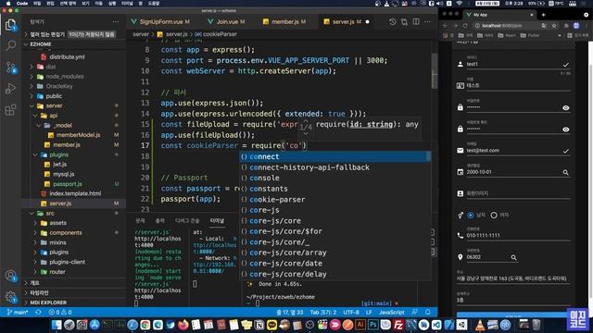Click main branch indicator in status bar

pyautogui.click(x=18, y=313)
